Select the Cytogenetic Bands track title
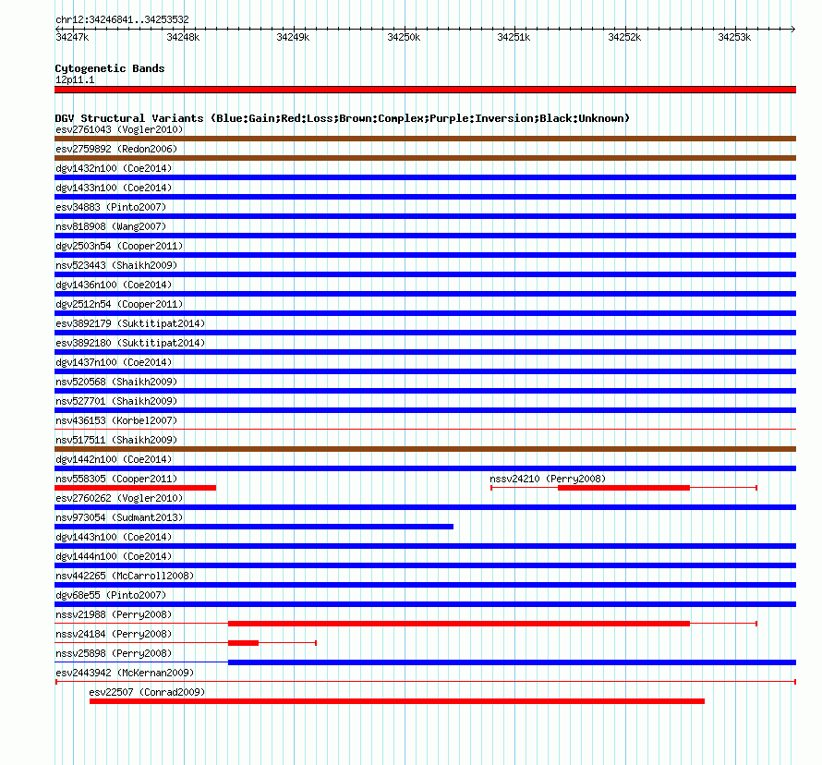 click(x=110, y=68)
